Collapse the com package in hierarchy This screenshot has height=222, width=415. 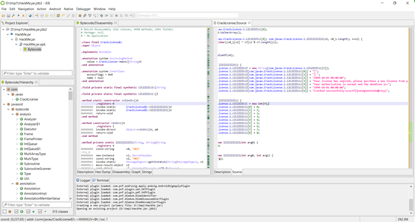tap(4, 89)
